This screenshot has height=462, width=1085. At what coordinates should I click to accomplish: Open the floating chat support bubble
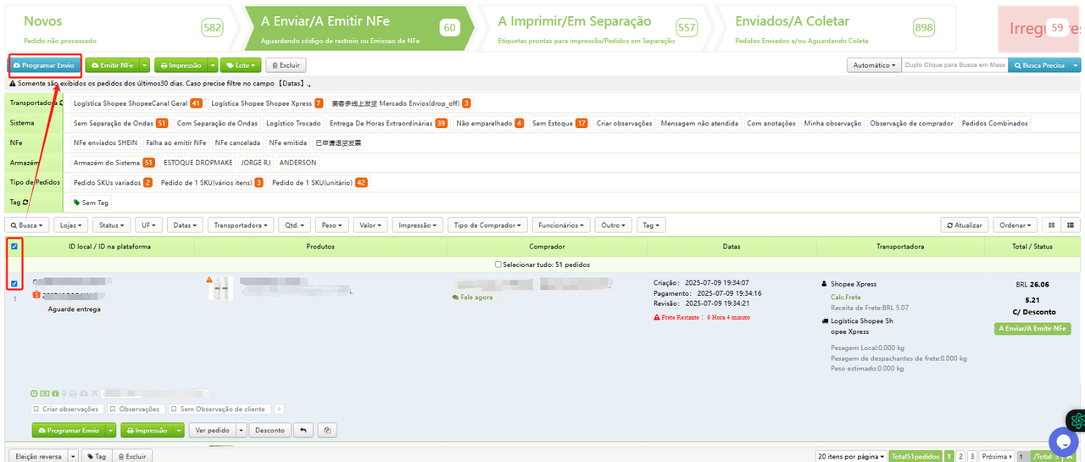click(x=1063, y=442)
